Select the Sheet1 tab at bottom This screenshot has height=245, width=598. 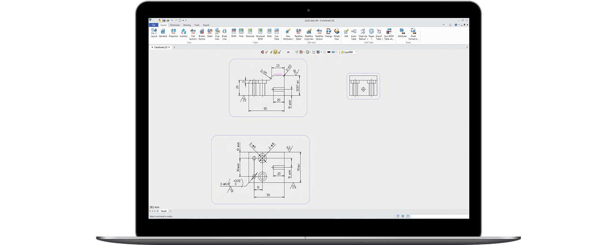click(164, 211)
